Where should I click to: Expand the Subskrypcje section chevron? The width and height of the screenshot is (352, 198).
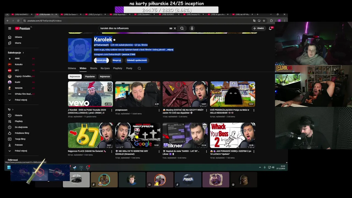tap(23, 53)
